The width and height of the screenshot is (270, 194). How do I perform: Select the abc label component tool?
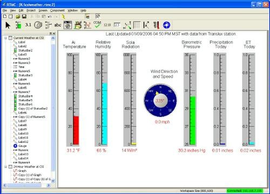click(58, 25)
